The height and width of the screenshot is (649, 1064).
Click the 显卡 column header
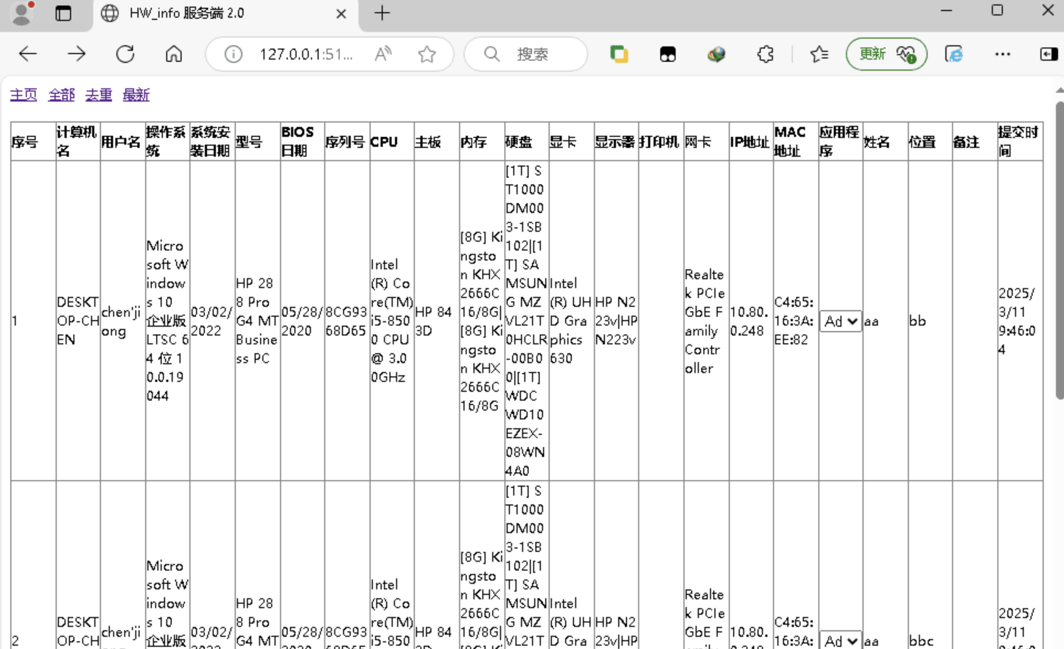pos(571,141)
